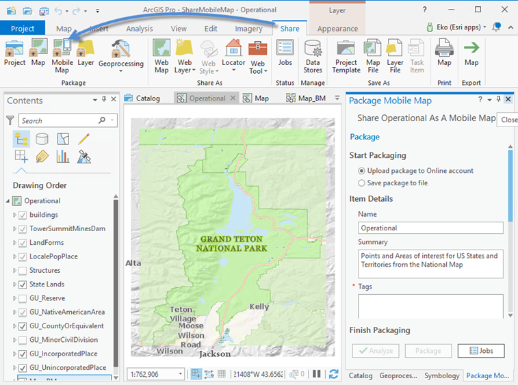The image size is (518, 385).
Task: Click the Jobs button in Finish Packaging
Action: (x=481, y=351)
